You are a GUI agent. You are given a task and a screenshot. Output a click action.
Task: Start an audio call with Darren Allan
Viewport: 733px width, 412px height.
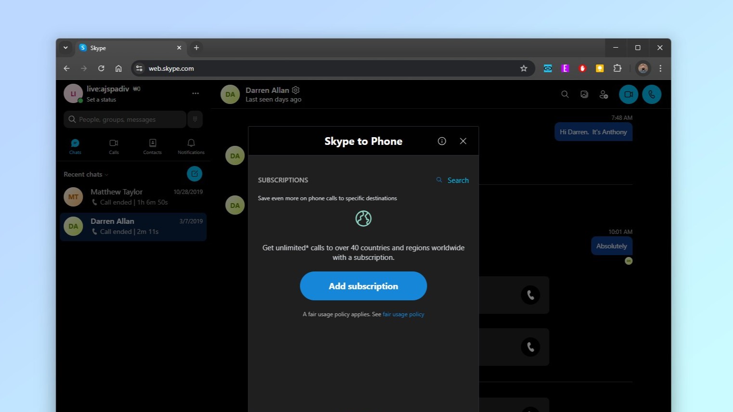651,94
